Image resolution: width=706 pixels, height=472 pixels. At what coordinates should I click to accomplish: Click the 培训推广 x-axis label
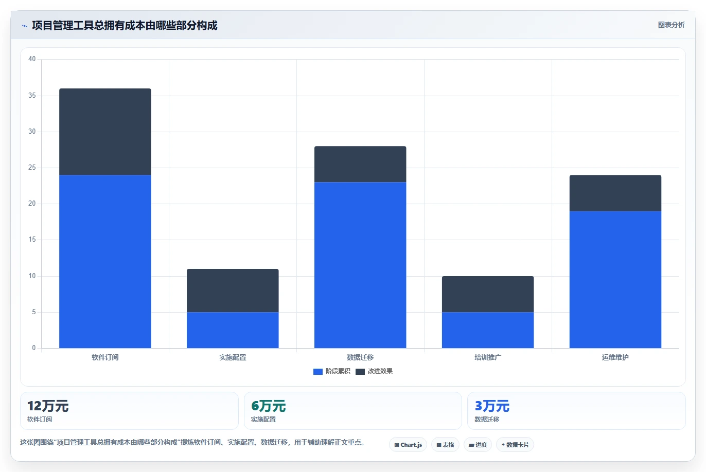click(488, 357)
